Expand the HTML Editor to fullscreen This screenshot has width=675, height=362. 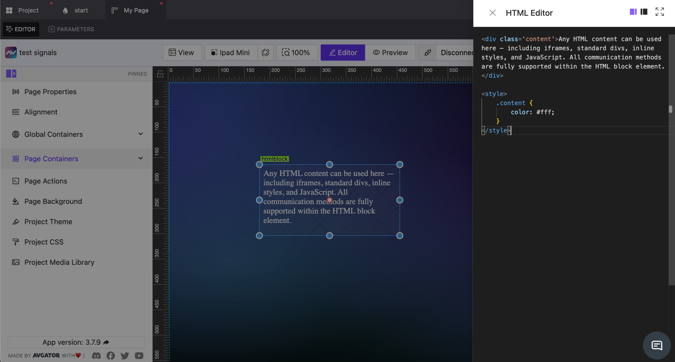pyautogui.click(x=660, y=12)
